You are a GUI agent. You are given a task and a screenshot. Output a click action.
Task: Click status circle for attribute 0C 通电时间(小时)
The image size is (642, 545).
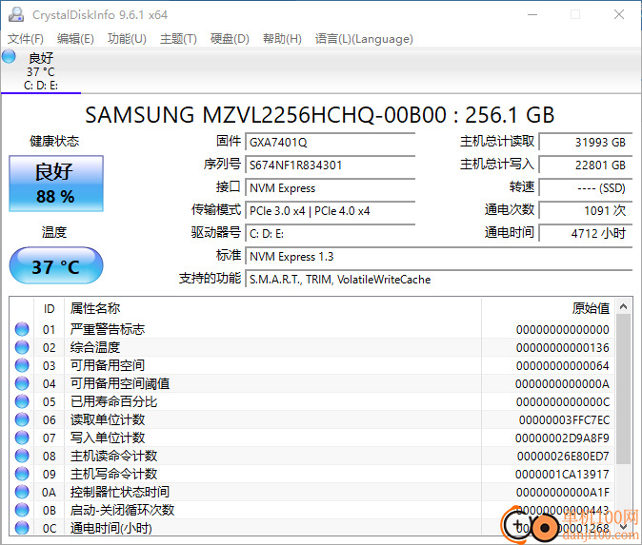coord(22,528)
